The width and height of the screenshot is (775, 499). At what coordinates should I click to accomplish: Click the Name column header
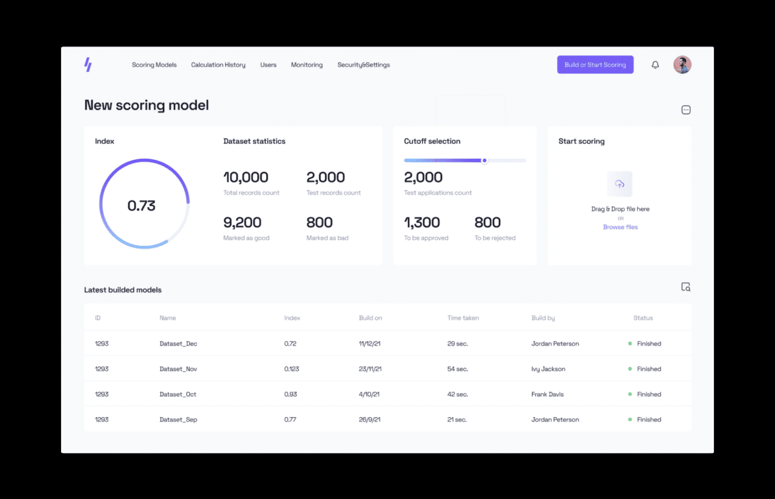[168, 318]
